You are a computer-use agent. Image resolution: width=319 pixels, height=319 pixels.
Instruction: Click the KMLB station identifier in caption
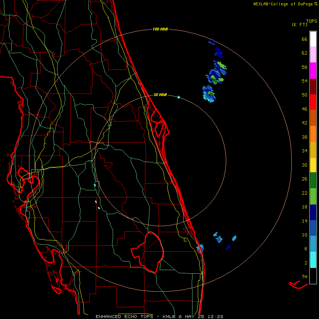tap(169, 317)
